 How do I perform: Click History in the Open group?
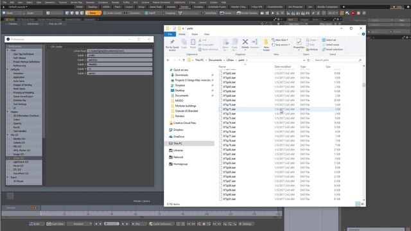point(312,49)
